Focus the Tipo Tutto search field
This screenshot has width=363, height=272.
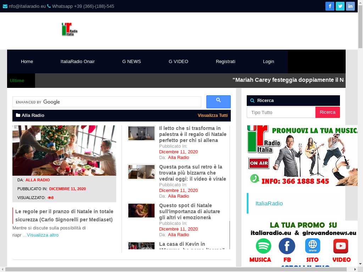click(x=281, y=112)
